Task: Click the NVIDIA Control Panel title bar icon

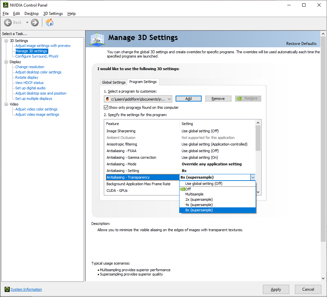Action: [5, 5]
